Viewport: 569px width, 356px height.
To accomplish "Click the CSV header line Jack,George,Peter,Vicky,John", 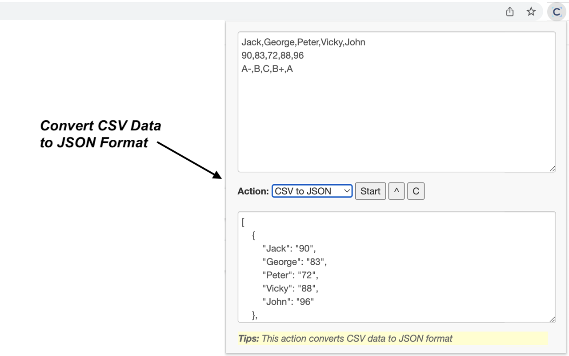I will (303, 42).
